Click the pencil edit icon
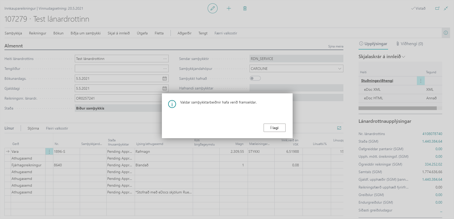Viewport: 454px width, 219px height. [212, 8]
